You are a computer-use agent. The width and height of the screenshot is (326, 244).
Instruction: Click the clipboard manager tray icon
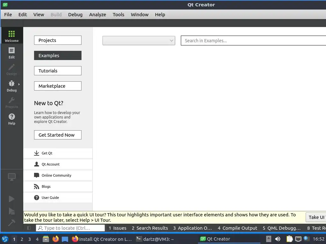tap(289, 239)
